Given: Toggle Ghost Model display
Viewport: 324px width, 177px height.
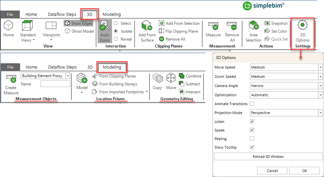Looking at the screenshot, I should (x=79, y=31).
